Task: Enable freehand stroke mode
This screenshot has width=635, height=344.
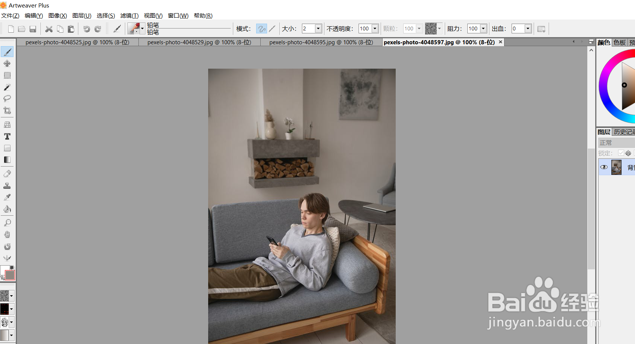Action: 261,29
